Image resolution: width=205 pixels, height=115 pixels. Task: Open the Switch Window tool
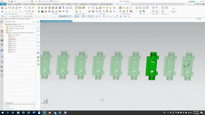point(44,1)
